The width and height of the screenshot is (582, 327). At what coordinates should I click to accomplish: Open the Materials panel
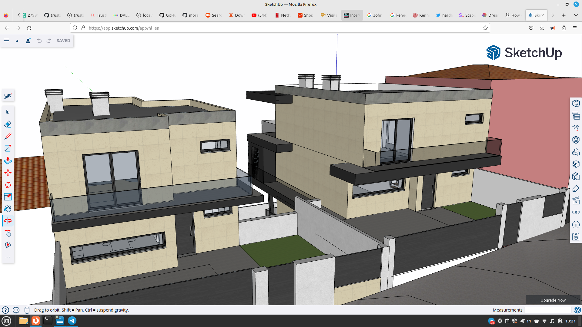point(576,164)
